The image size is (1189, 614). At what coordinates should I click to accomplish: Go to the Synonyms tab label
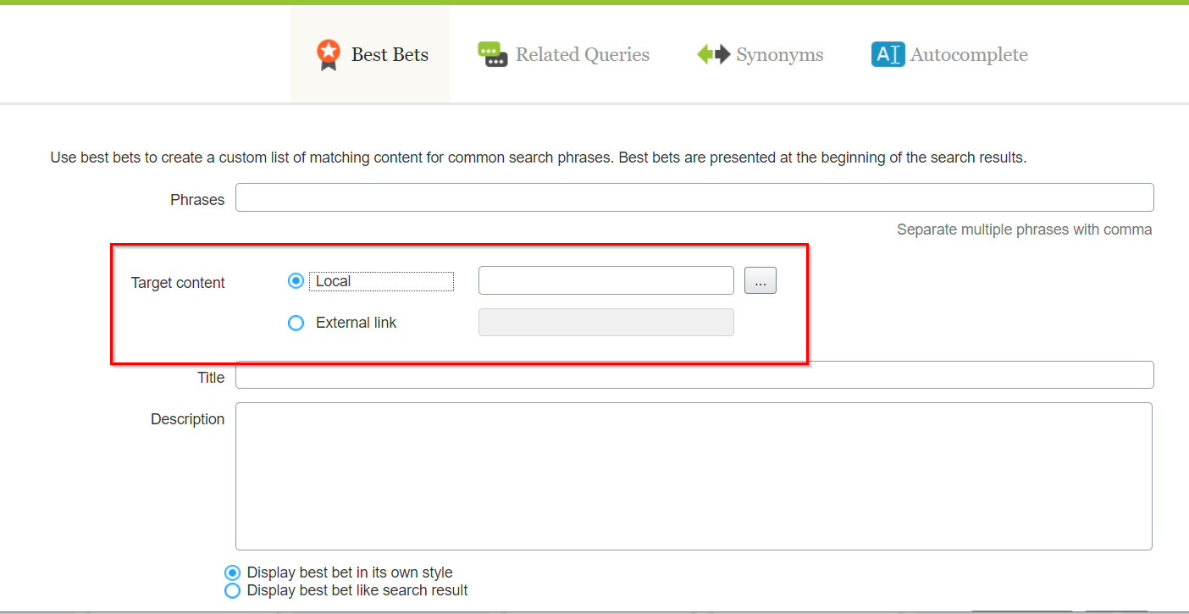coord(779,55)
